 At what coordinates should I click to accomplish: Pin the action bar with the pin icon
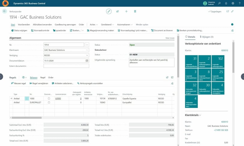click(232, 31)
